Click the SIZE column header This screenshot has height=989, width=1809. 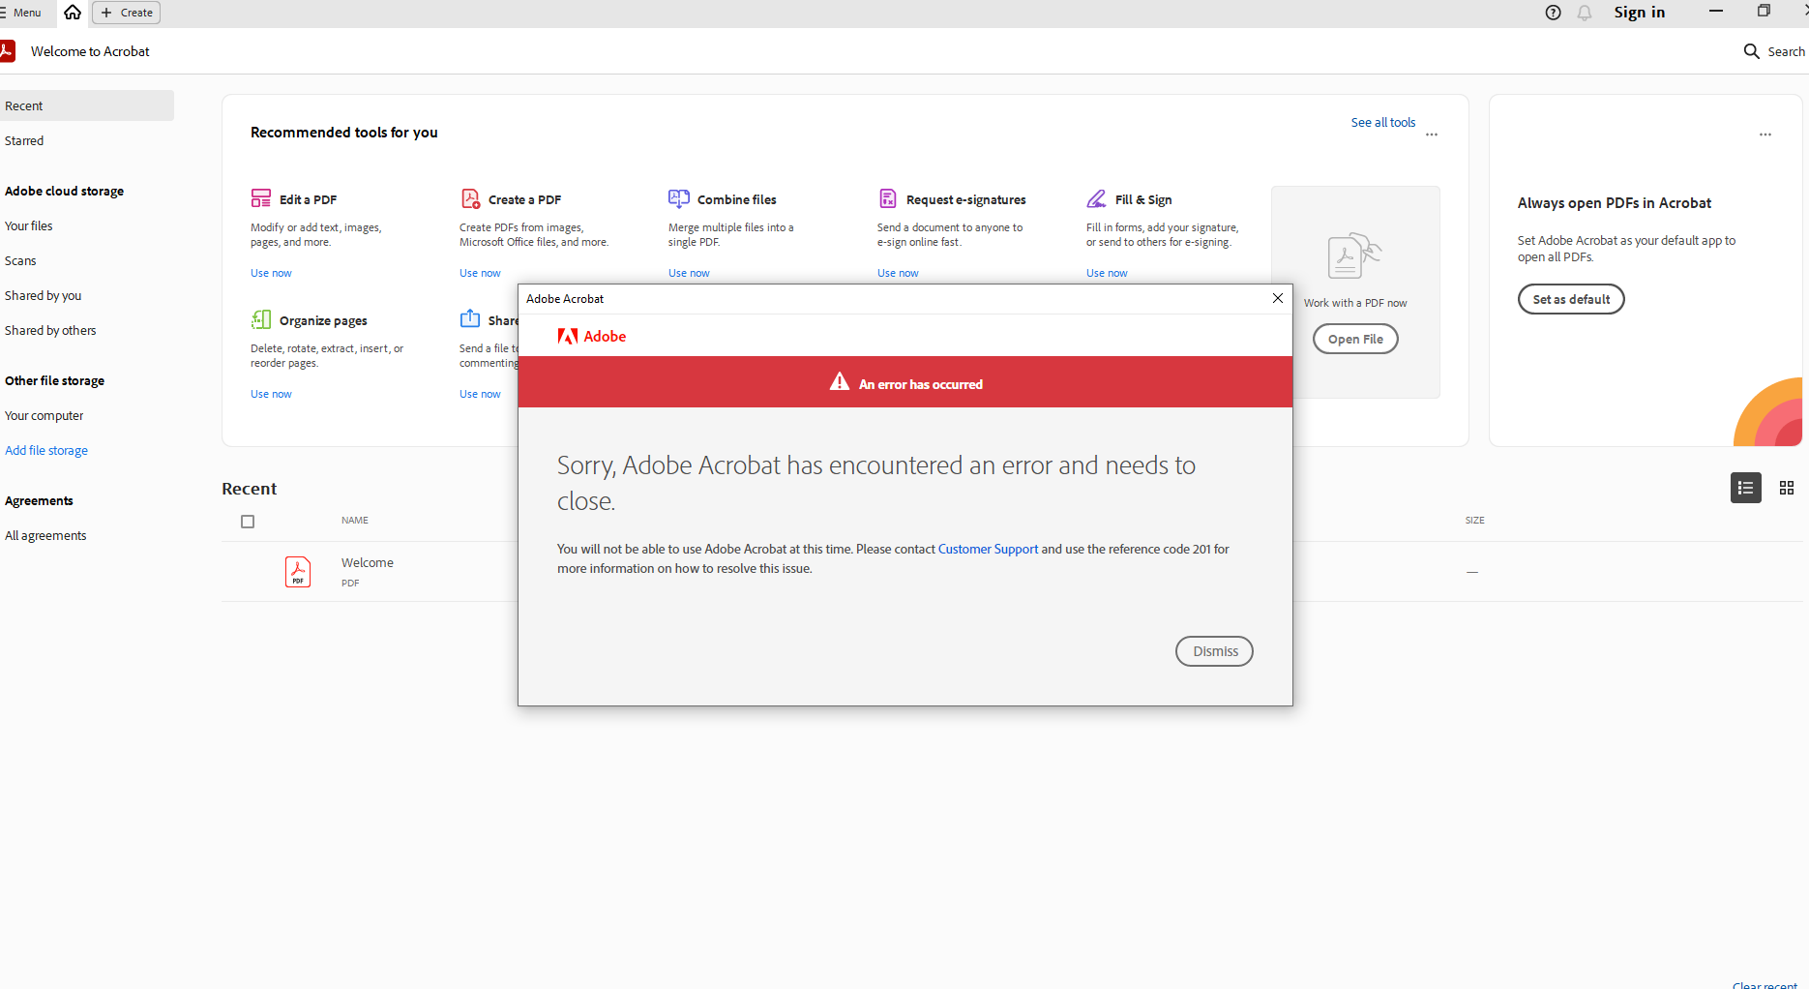tap(1474, 521)
